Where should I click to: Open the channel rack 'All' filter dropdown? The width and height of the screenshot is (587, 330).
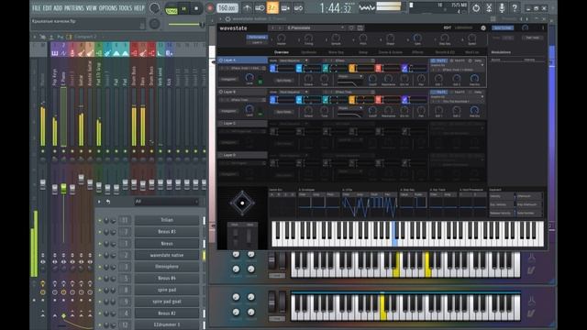[x=166, y=202]
